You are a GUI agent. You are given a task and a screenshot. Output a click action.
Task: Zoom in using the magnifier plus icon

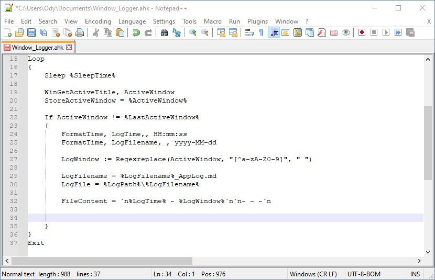[x=192, y=32]
